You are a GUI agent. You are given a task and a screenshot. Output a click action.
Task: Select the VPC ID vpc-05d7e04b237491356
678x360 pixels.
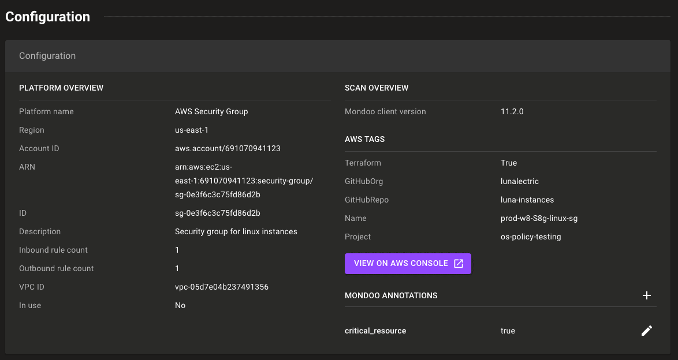tap(222, 287)
